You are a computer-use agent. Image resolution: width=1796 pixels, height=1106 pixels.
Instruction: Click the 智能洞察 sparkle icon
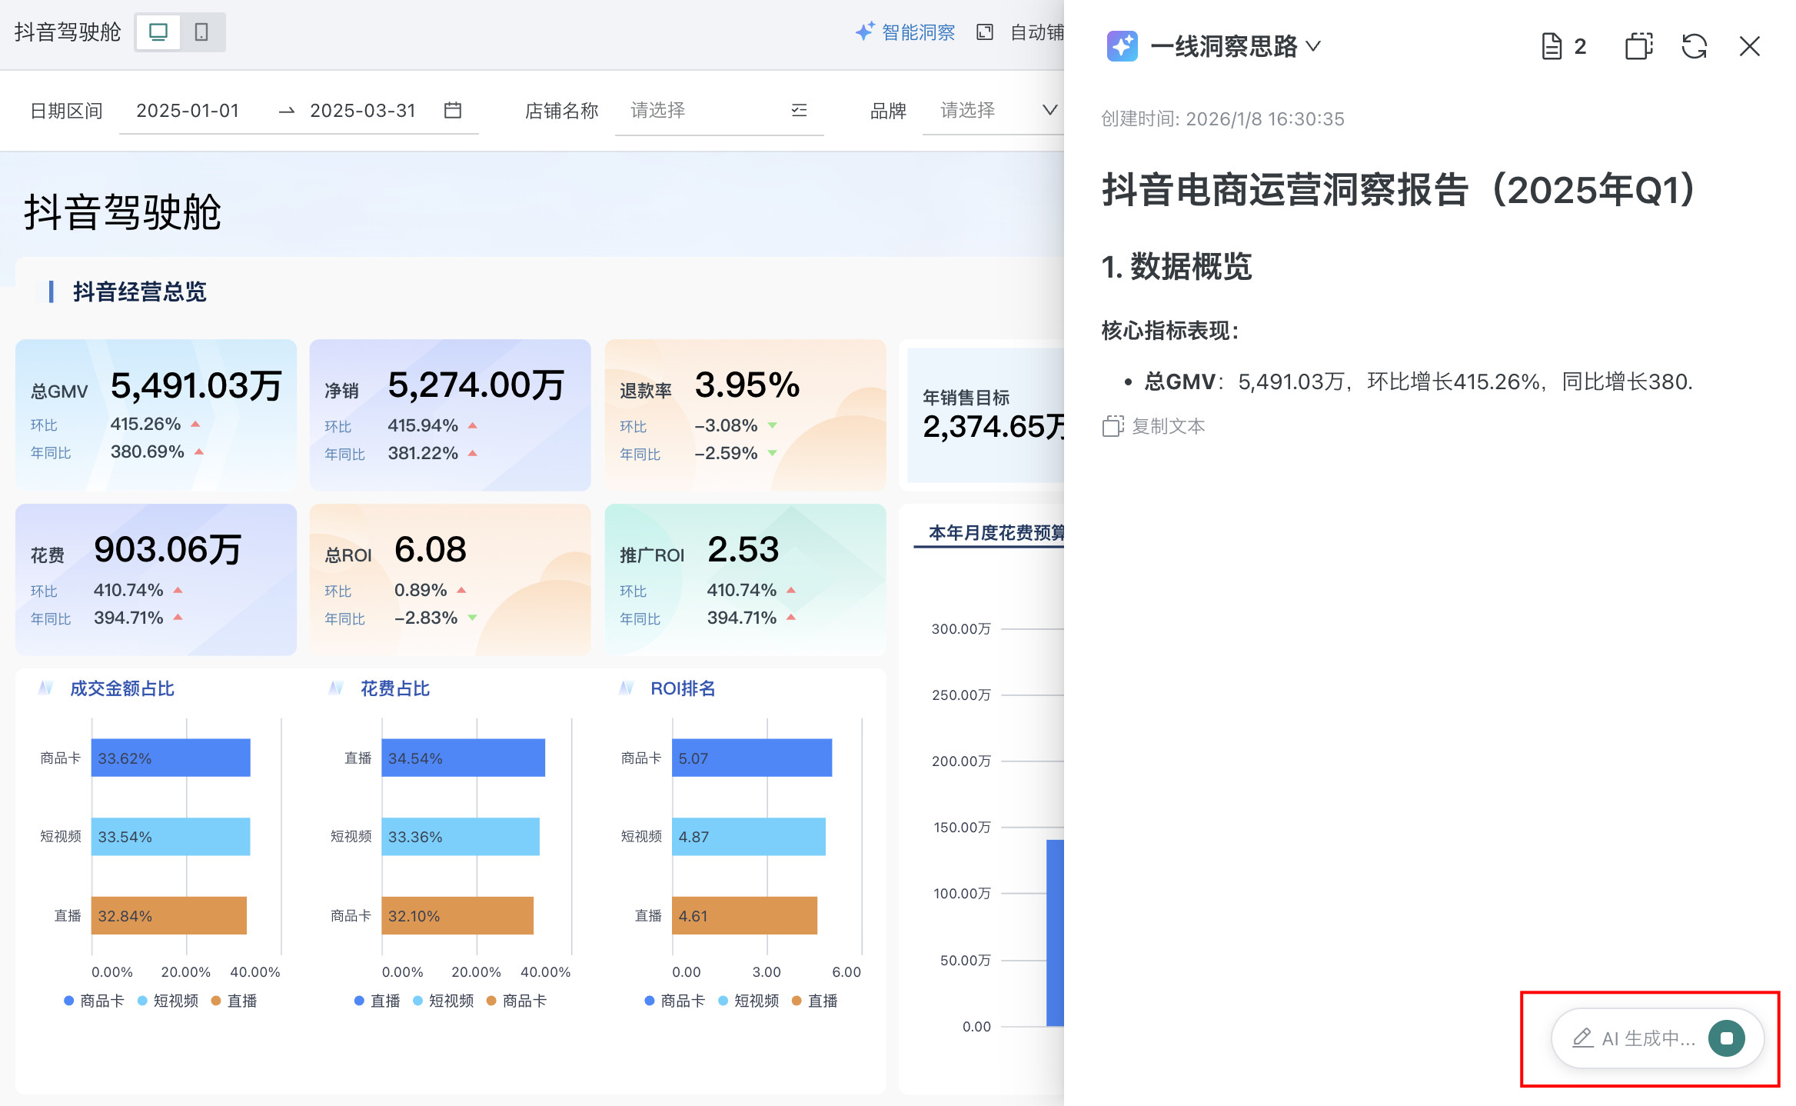tap(865, 32)
